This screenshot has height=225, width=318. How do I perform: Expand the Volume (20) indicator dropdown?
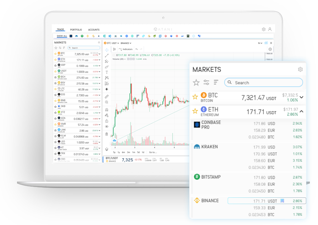point(125,59)
